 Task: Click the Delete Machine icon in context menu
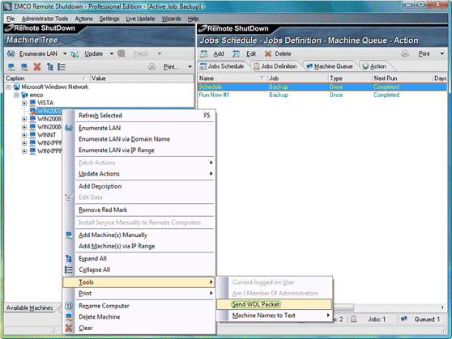[69, 317]
